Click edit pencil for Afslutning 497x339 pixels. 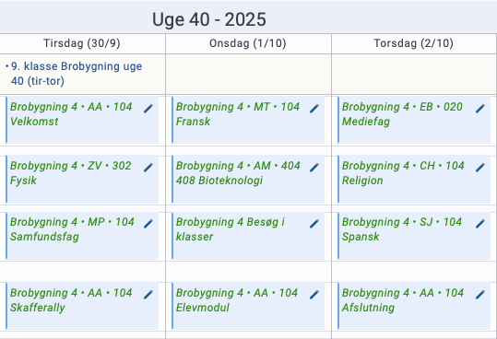pyautogui.click(x=480, y=295)
